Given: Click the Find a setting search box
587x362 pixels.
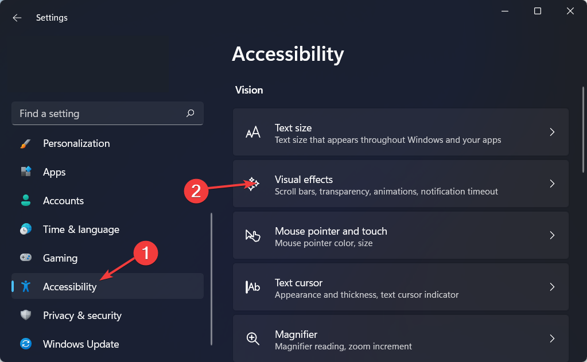Looking at the screenshot, I should click(107, 113).
